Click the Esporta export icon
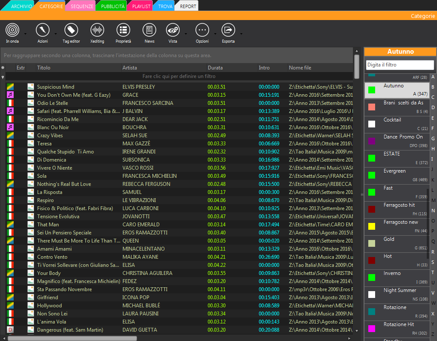The image size is (437, 341). [228, 30]
